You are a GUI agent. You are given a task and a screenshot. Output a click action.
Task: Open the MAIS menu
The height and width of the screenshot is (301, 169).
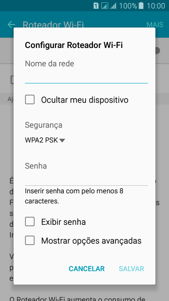pos(155,24)
